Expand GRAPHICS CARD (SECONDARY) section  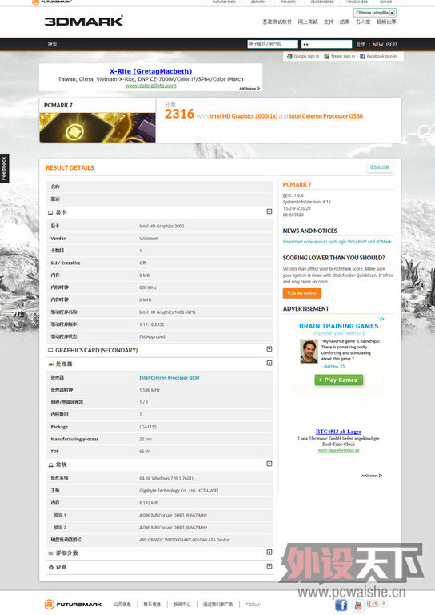tap(269, 349)
